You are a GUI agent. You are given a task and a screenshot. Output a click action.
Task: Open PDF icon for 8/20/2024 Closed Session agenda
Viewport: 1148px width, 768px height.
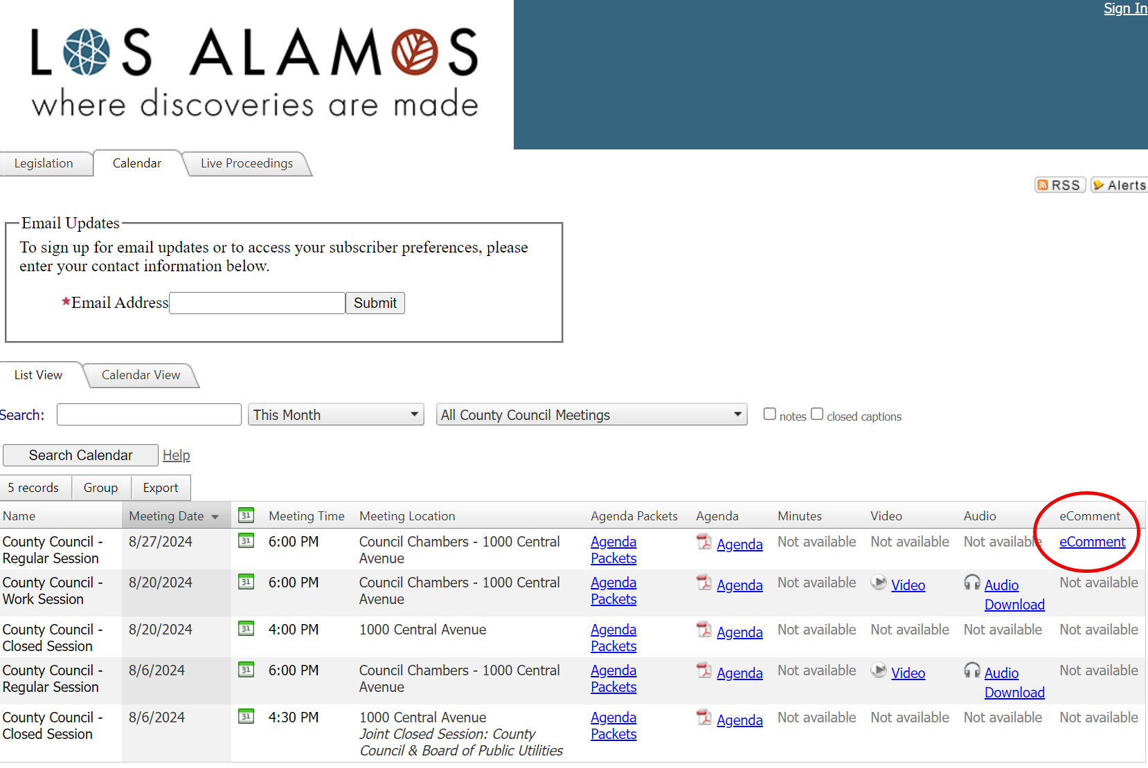point(704,630)
